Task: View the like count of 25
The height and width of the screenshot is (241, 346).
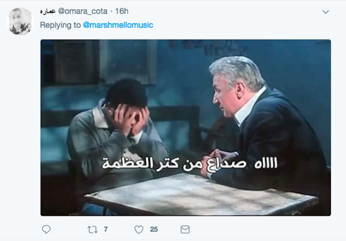Action: coord(154,229)
